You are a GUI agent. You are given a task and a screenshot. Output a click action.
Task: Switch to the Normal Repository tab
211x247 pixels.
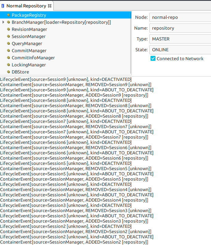pos(26,6)
